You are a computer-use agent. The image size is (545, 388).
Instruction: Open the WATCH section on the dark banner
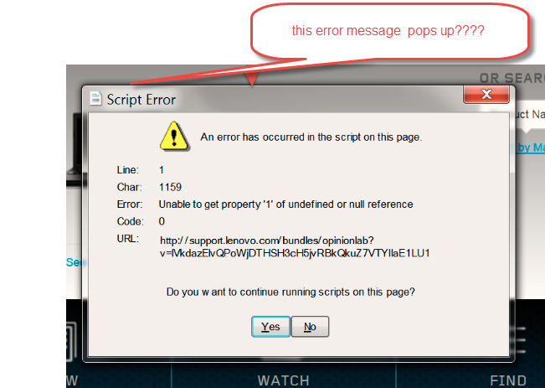pos(283,380)
